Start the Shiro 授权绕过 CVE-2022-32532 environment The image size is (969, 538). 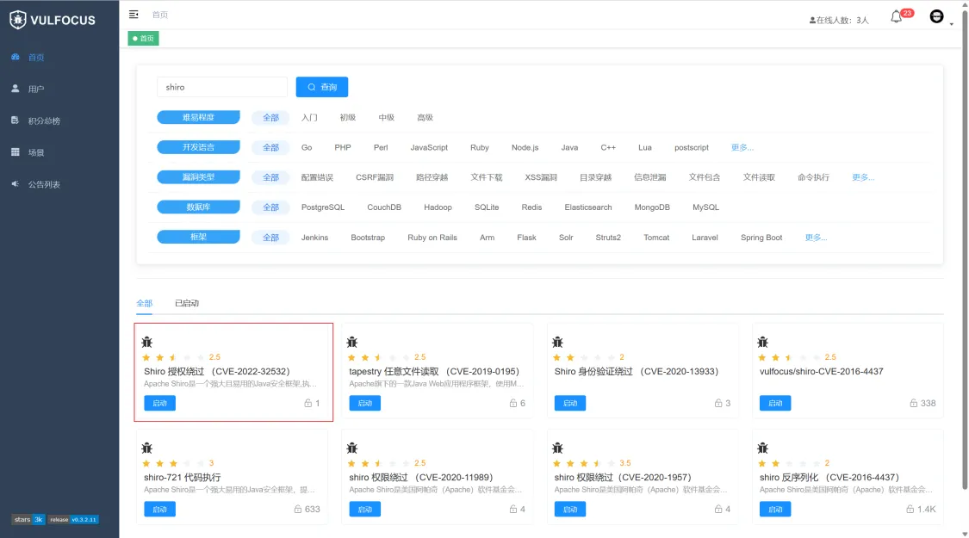[x=159, y=404]
